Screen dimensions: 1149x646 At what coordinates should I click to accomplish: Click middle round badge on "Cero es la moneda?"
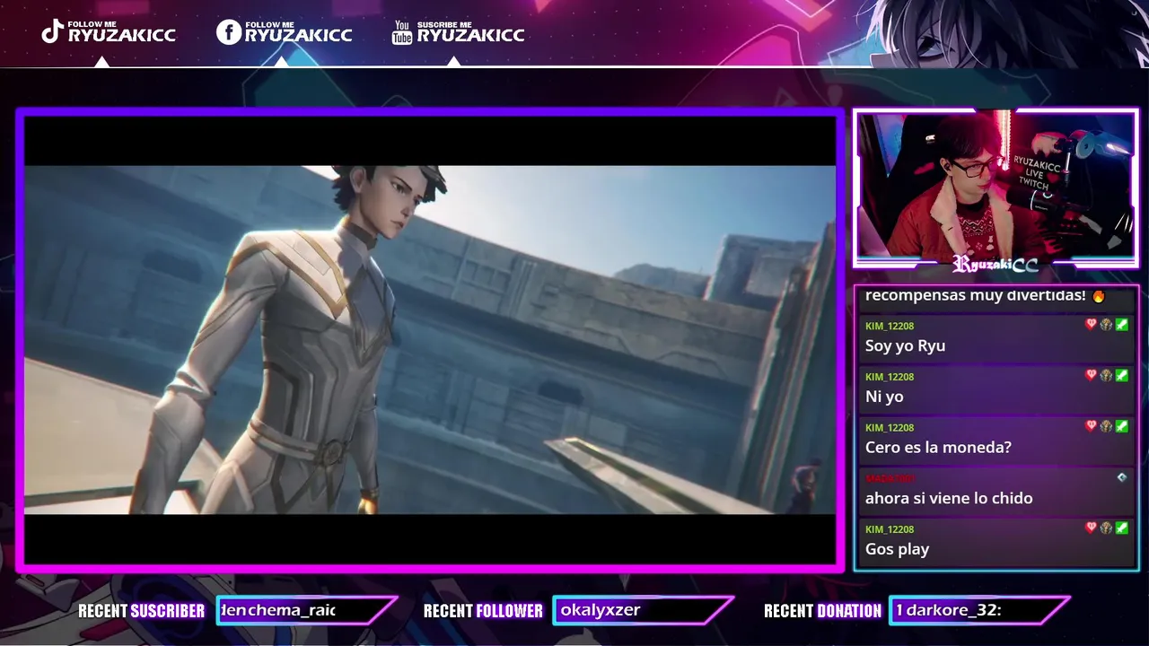pyautogui.click(x=1106, y=426)
